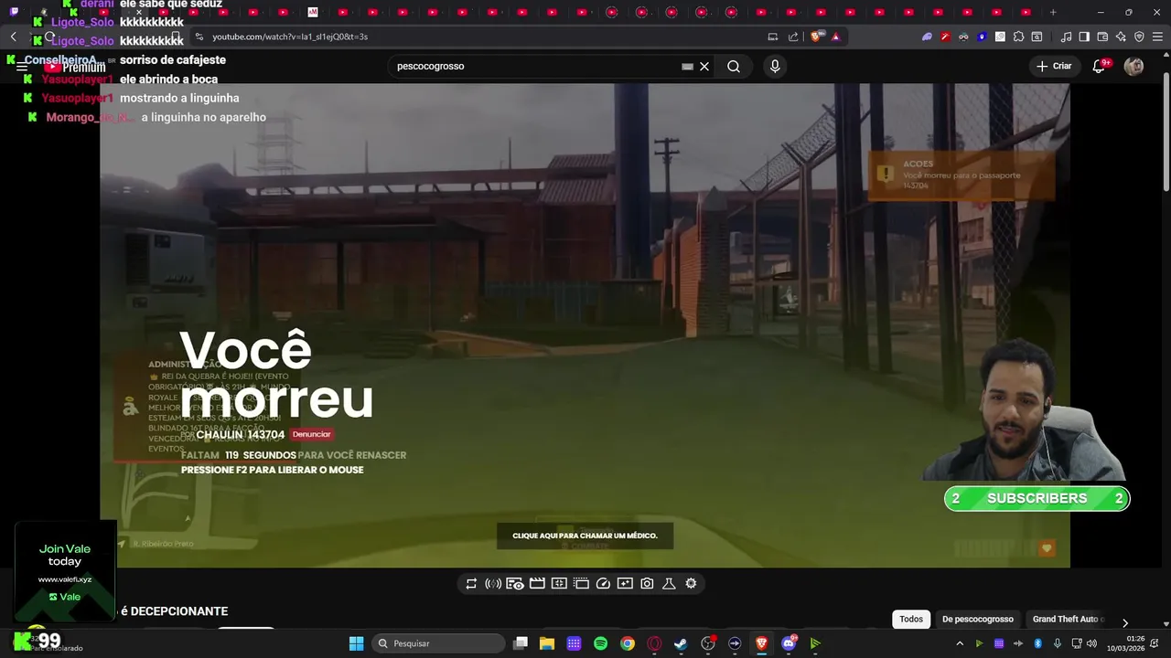
Task: Toggle the loop icon in video toolbar
Action: tap(471, 583)
